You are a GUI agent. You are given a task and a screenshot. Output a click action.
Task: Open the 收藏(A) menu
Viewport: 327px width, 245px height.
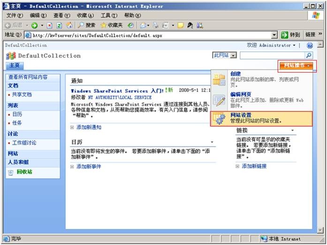pyautogui.click(x=85, y=15)
